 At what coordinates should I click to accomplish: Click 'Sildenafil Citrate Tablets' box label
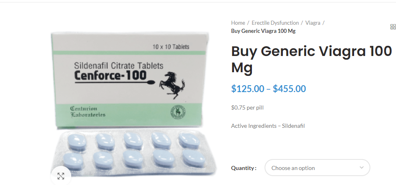[119, 66]
